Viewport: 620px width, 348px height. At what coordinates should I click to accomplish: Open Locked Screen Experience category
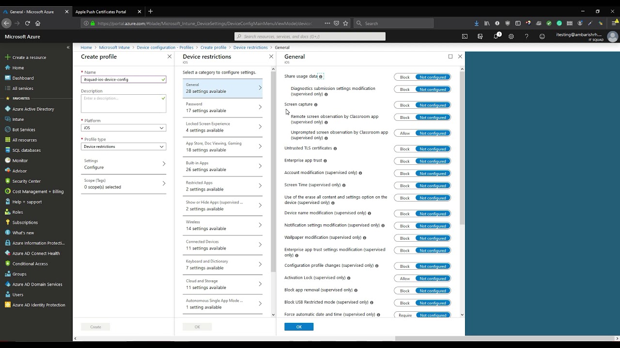[x=222, y=127]
